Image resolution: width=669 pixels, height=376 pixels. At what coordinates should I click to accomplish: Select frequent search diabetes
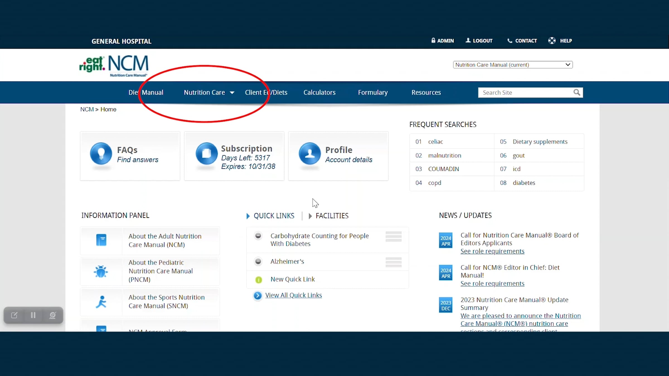[524, 183]
